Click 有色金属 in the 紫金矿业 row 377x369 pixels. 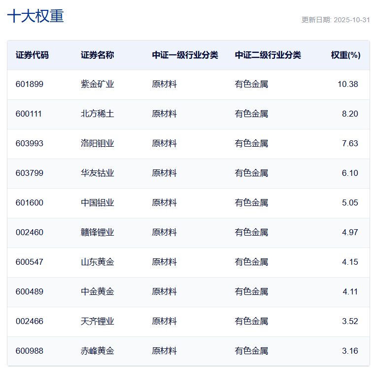coord(251,84)
